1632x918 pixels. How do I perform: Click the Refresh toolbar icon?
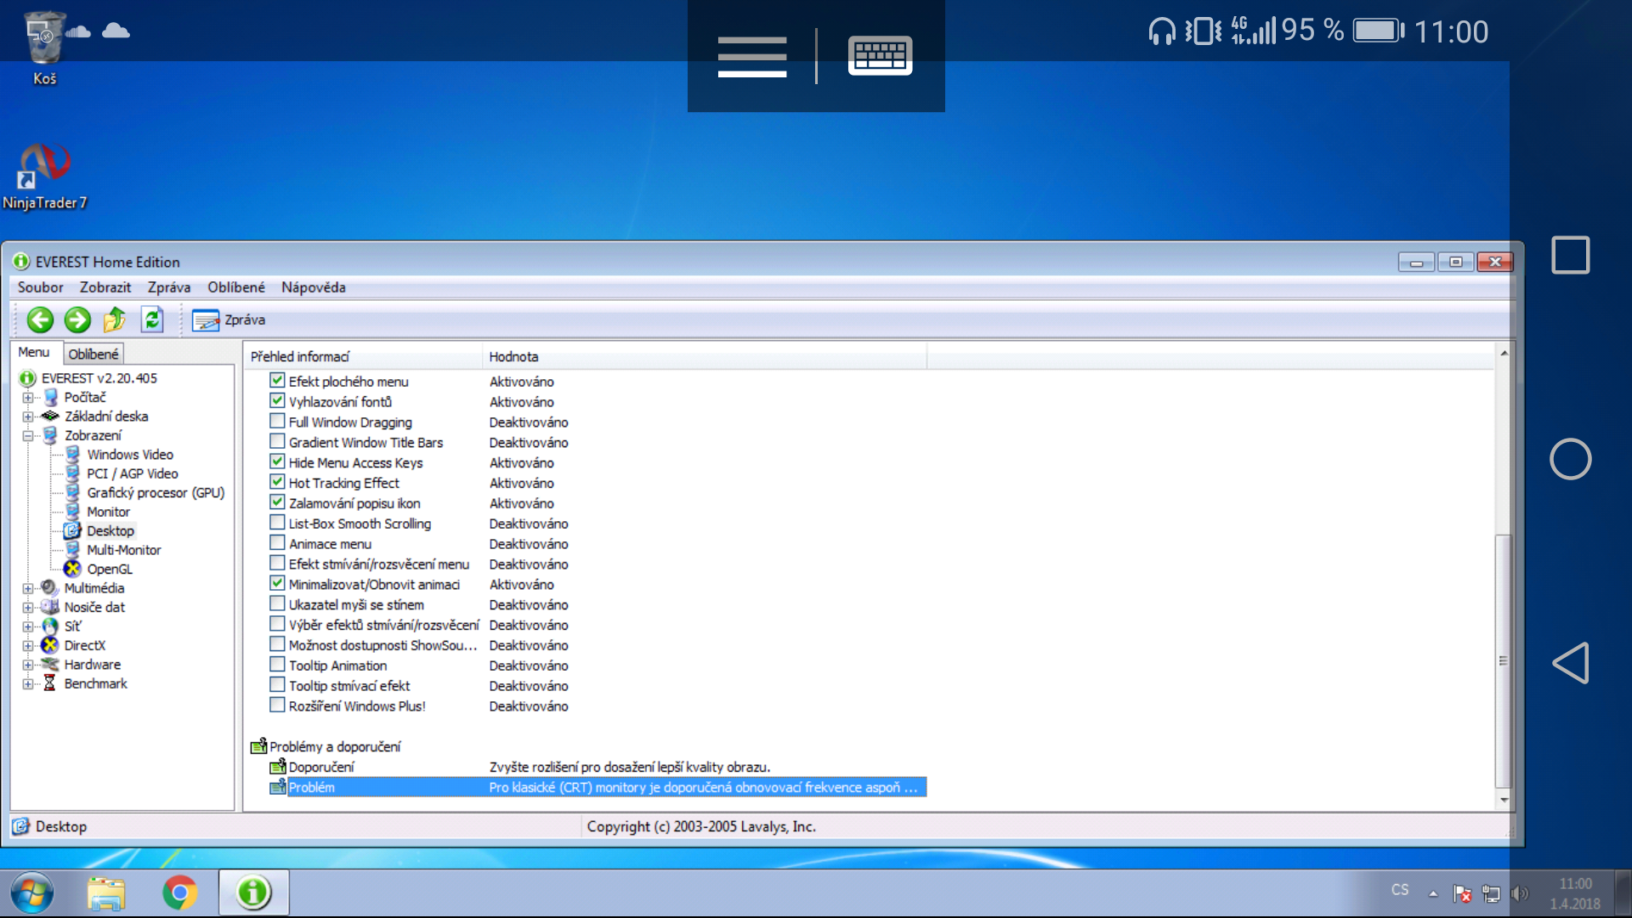pyautogui.click(x=152, y=320)
